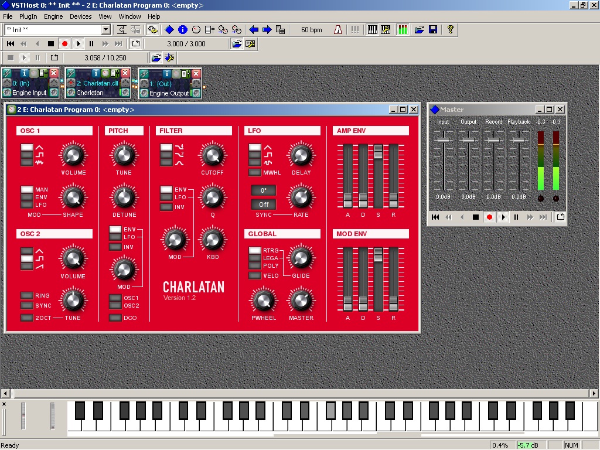Click the AMP ENV Sustain slider handle
Screen dimensions: 600x450
click(x=378, y=151)
